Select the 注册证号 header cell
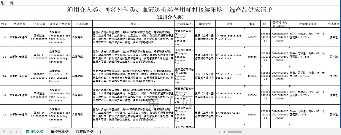Viewport: 341px width, 135px height. point(39,24)
